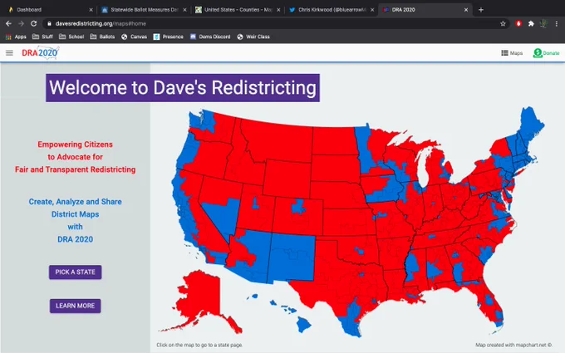565x353 pixels.
Task: Go forward in browser history
Action: click(21, 23)
